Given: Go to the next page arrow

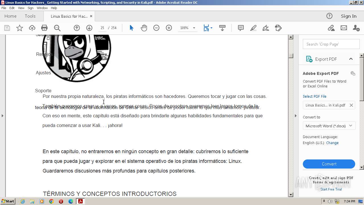Looking at the screenshot, I should (89, 28).
